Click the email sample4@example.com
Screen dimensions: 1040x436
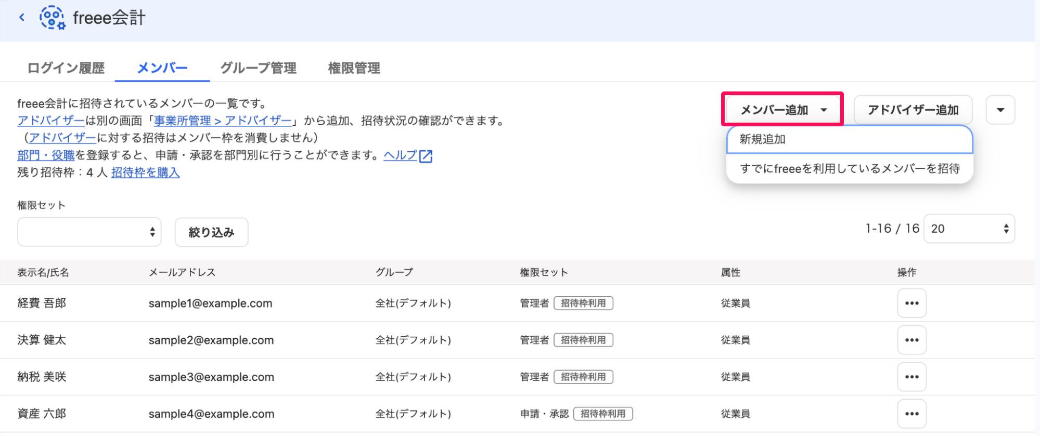point(211,414)
